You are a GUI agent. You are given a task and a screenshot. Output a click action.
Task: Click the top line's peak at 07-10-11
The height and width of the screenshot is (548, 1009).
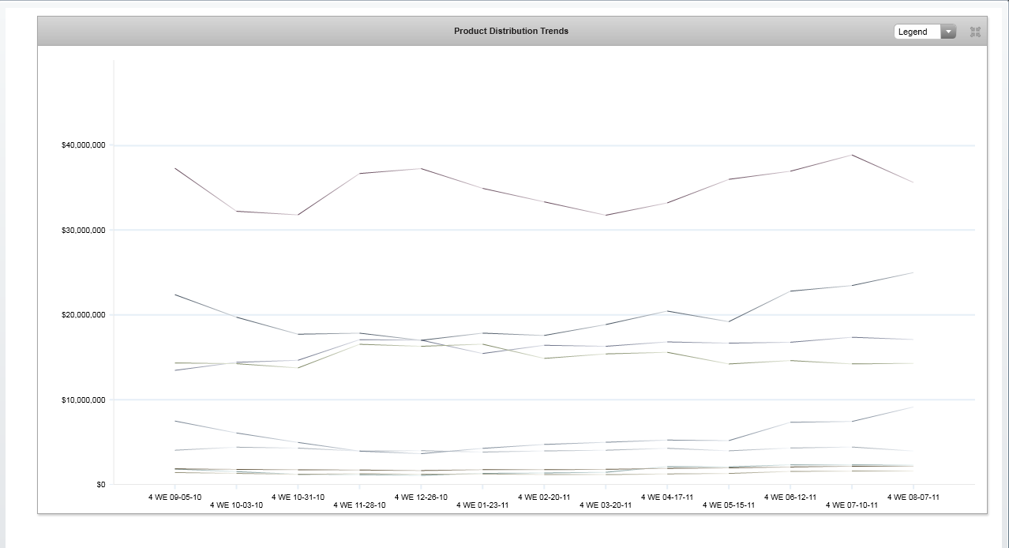(852, 155)
